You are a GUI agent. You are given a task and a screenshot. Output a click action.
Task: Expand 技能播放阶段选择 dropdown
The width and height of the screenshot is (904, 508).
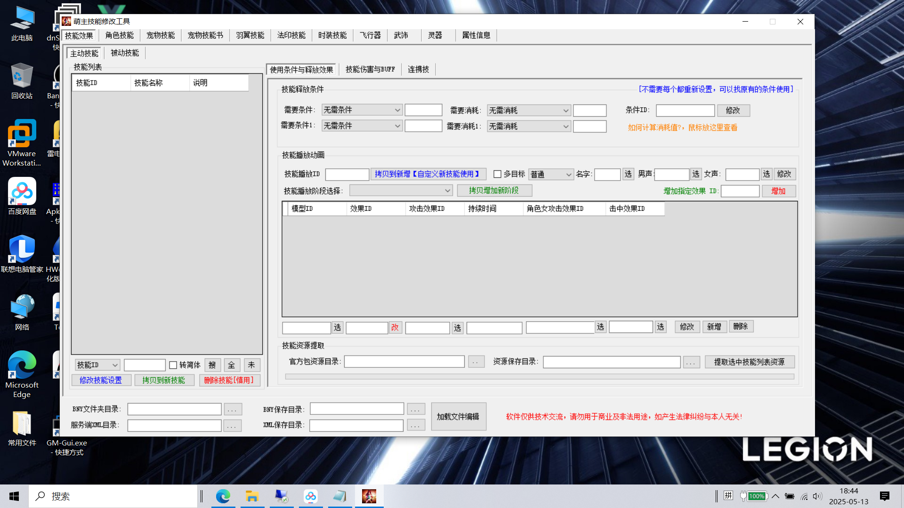tap(401, 190)
